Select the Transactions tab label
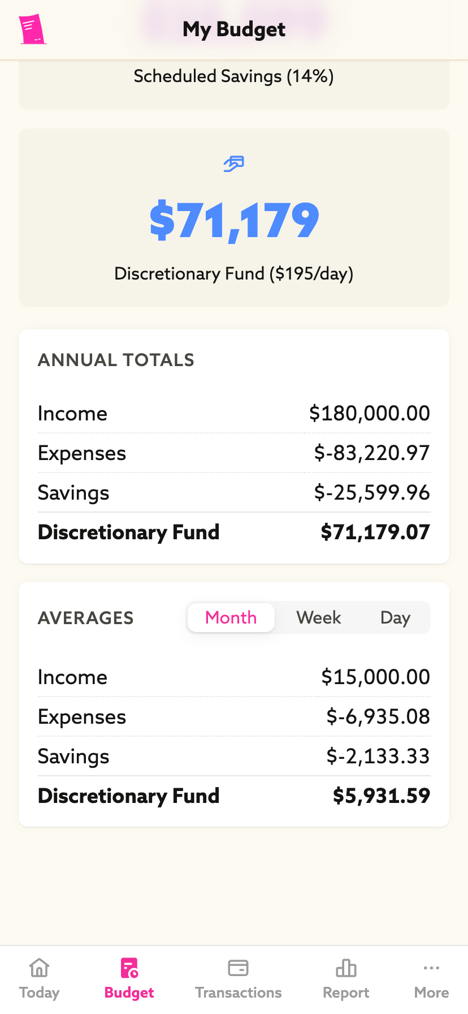468x1014 pixels. click(x=238, y=992)
